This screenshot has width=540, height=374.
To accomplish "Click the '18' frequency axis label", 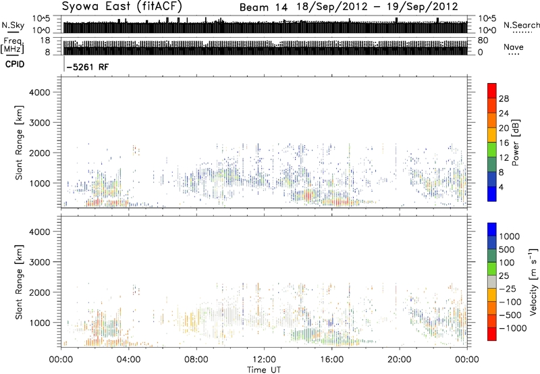I will click(45, 41).
